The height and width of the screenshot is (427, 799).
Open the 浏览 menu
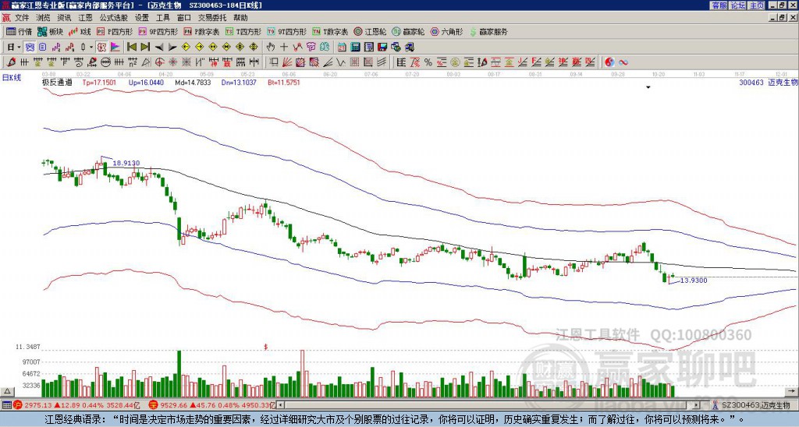[x=44, y=18]
